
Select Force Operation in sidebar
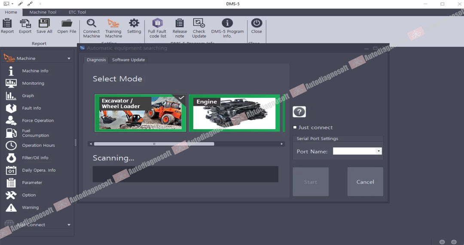[37, 121]
